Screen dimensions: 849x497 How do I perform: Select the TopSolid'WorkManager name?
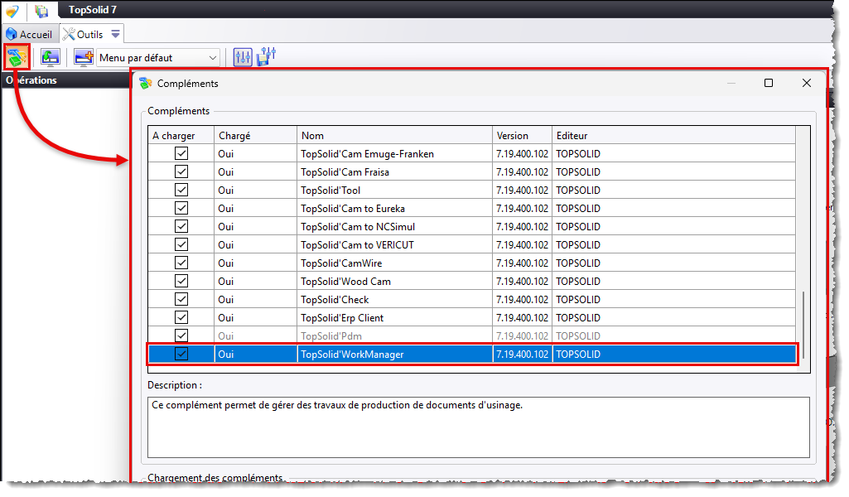click(x=352, y=354)
